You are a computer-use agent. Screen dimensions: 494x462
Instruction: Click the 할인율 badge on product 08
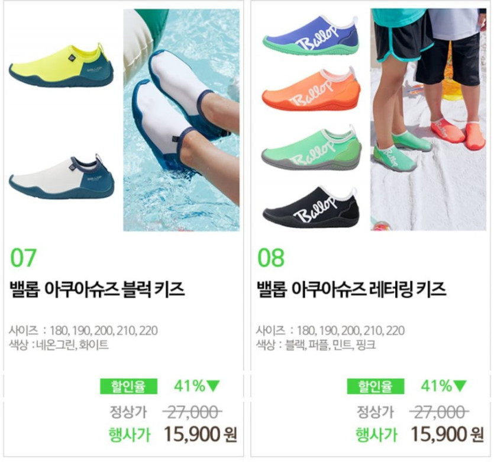[376, 386]
